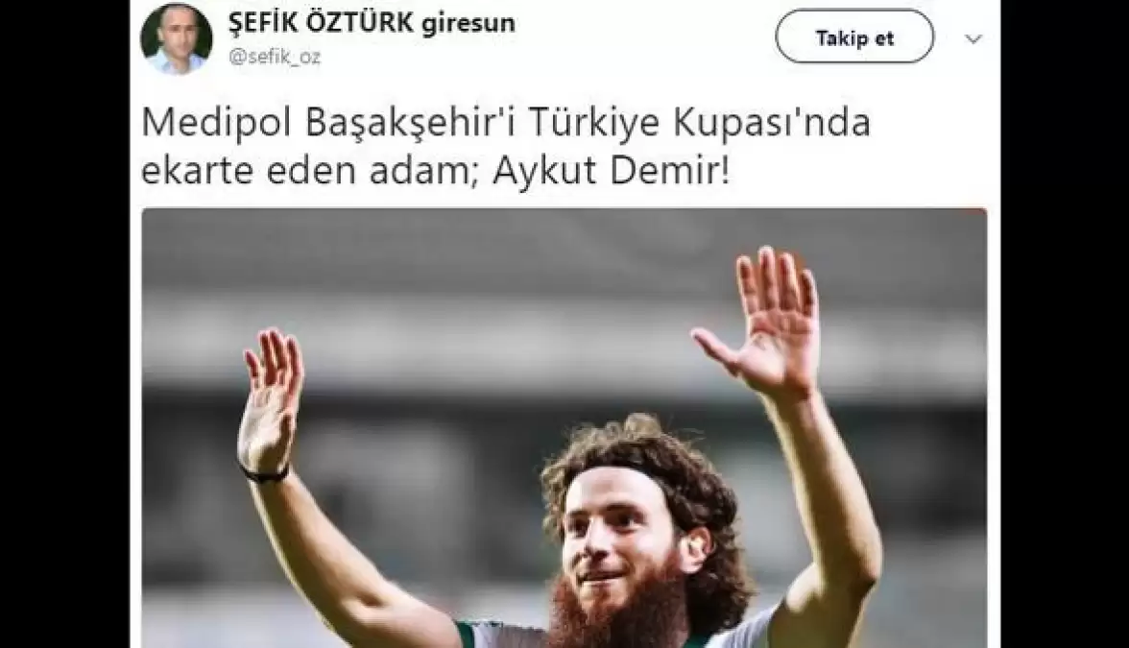Click the words ekarte eden adam
This screenshot has width=1129, height=648.
pos(305,173)
